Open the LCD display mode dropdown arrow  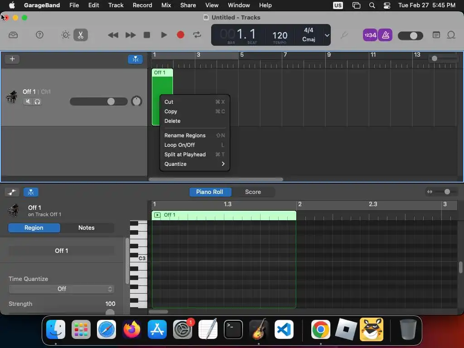[x=327, y=35]
